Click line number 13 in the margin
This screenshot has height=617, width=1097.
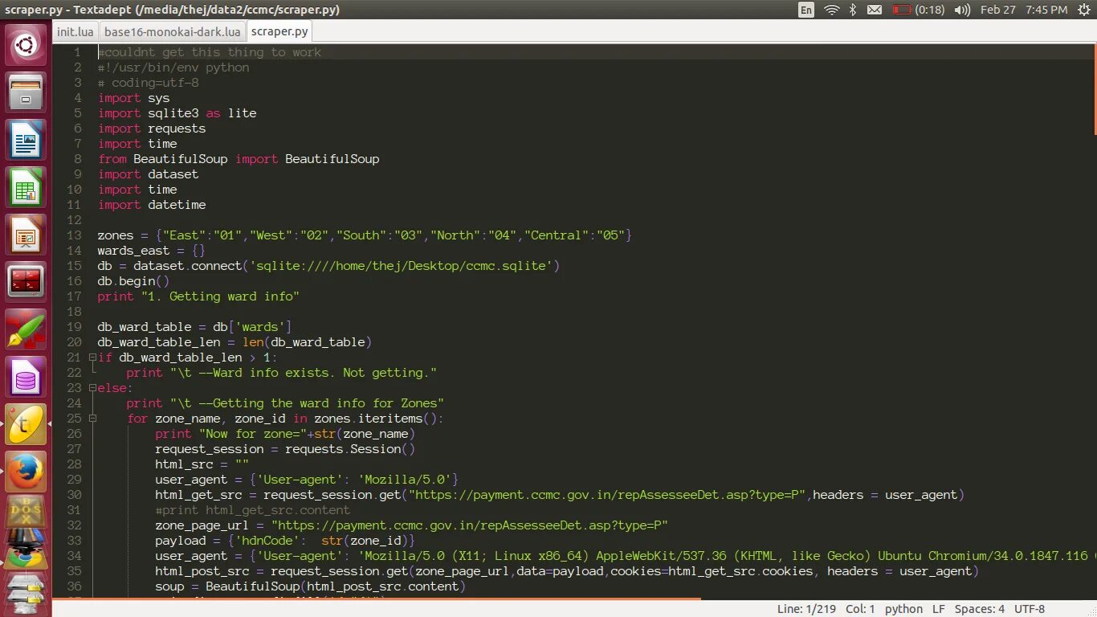(x=74, y=235)
